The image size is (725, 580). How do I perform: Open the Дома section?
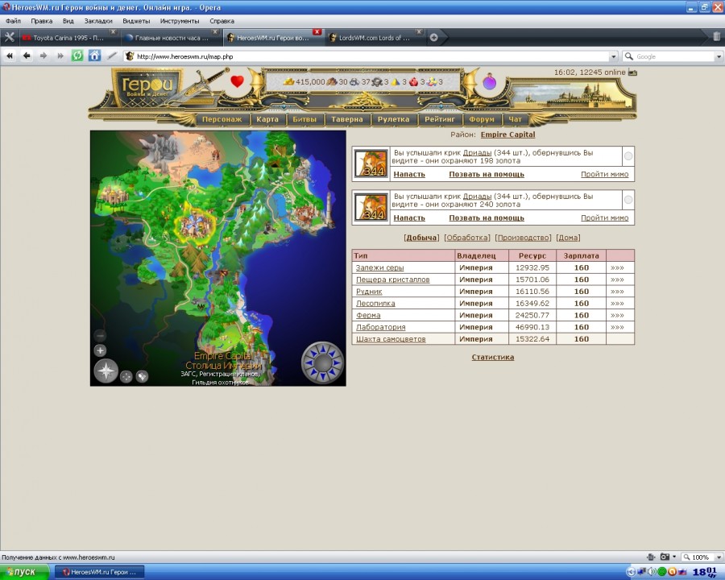pyautogui.click(x=568, y=238)
